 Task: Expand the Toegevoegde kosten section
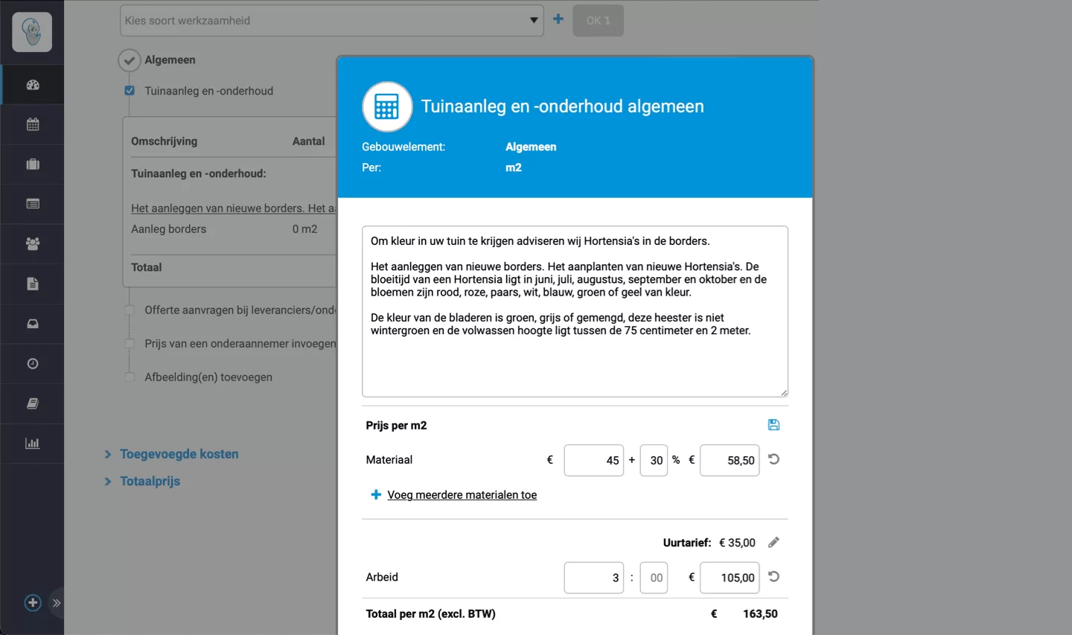pyautogui.click(x=179, y=454)
